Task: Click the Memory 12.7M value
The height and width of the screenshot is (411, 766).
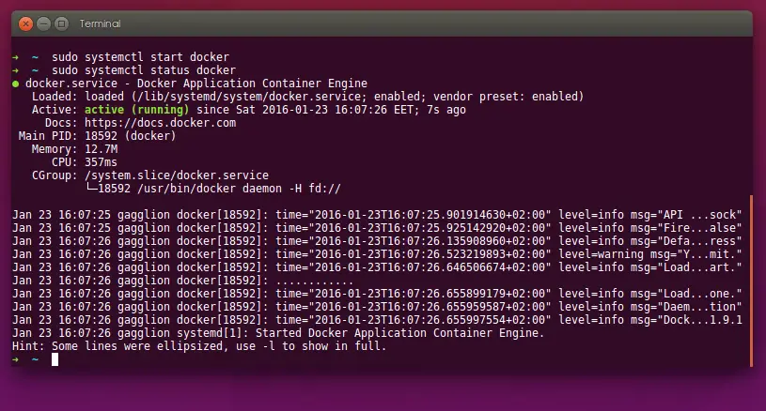Action: 102,149
